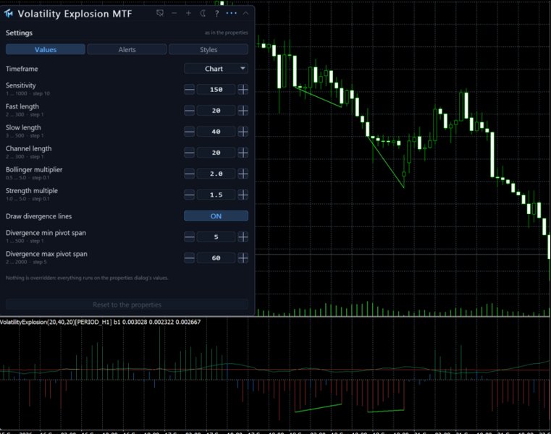
Task: Click the Draw divergence lines label
Action: coord(38,216)
